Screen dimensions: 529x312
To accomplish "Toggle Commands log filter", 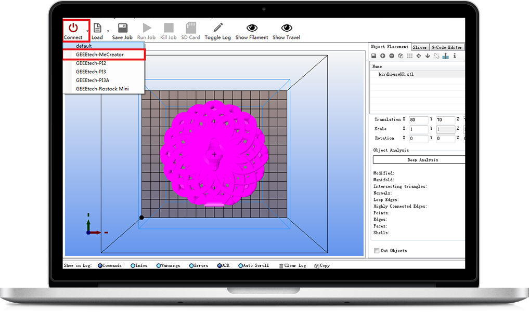I will tap(110, 266).
